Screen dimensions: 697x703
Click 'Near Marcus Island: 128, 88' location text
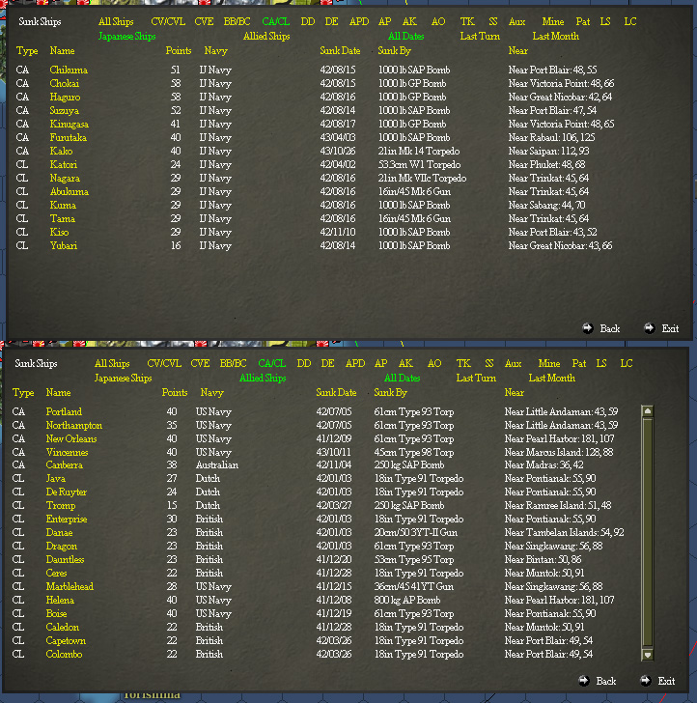[x=559, y=452]
